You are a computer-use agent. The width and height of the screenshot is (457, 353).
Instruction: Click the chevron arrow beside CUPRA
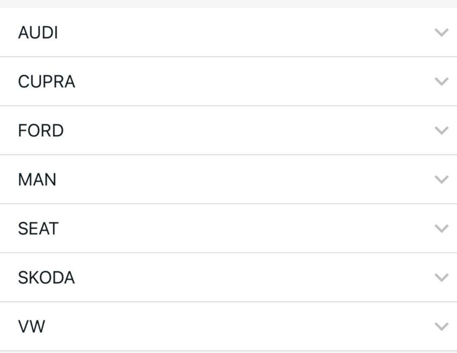(441, 81)
